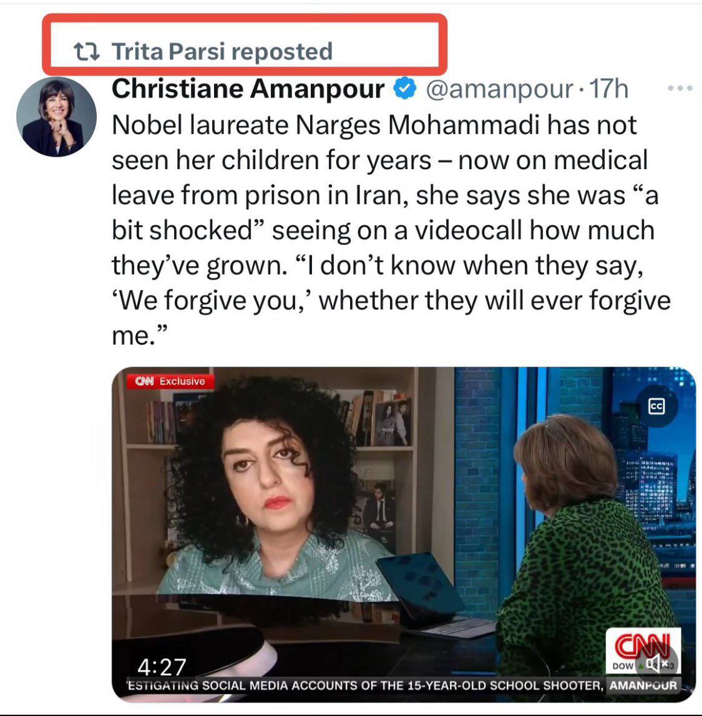Click the 17h timestamp of the post
The height and width of the screenshot is (716, 702).
(x=609, y=89)
